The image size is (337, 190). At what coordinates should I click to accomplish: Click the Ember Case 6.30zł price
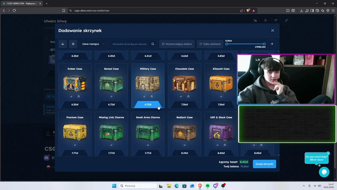coord(75,104)
